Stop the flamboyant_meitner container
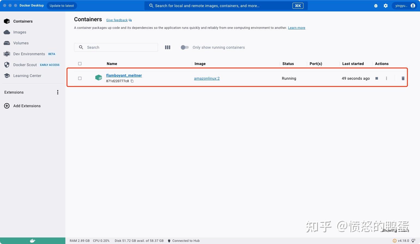The image size is (420, 244). click(x=376, y=78)
